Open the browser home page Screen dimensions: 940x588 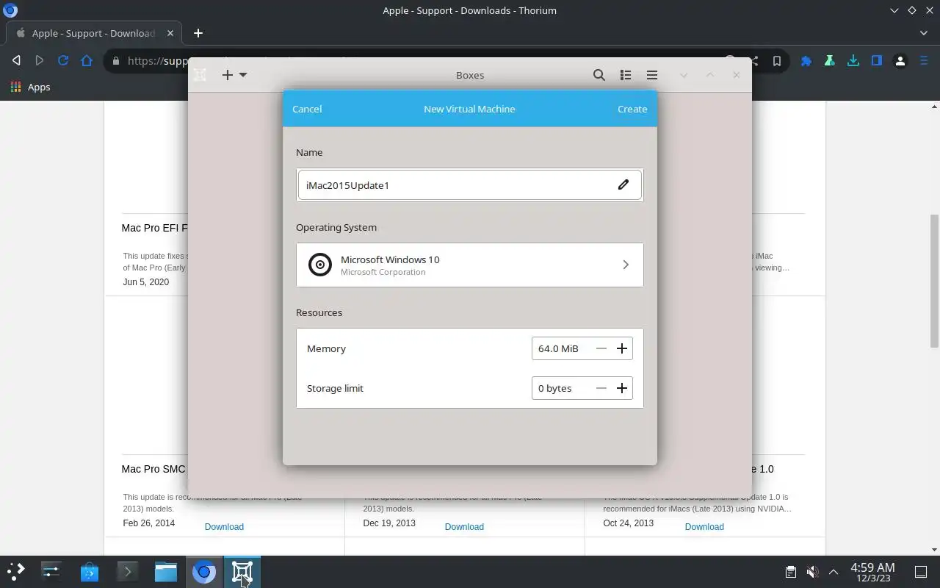click(x=87, y=60)
